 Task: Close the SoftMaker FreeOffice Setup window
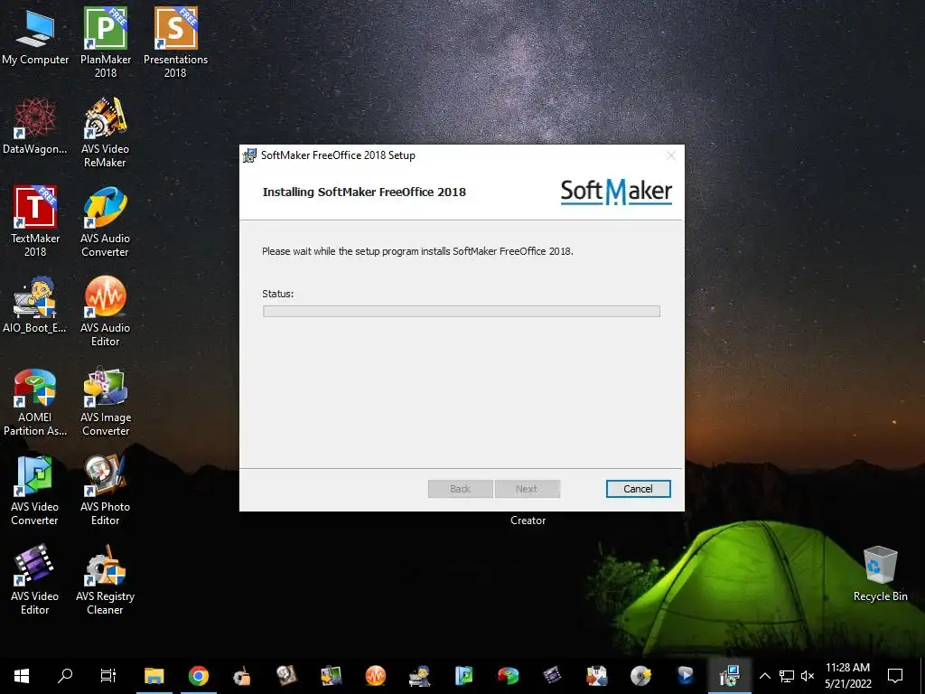tap(671, 155)
